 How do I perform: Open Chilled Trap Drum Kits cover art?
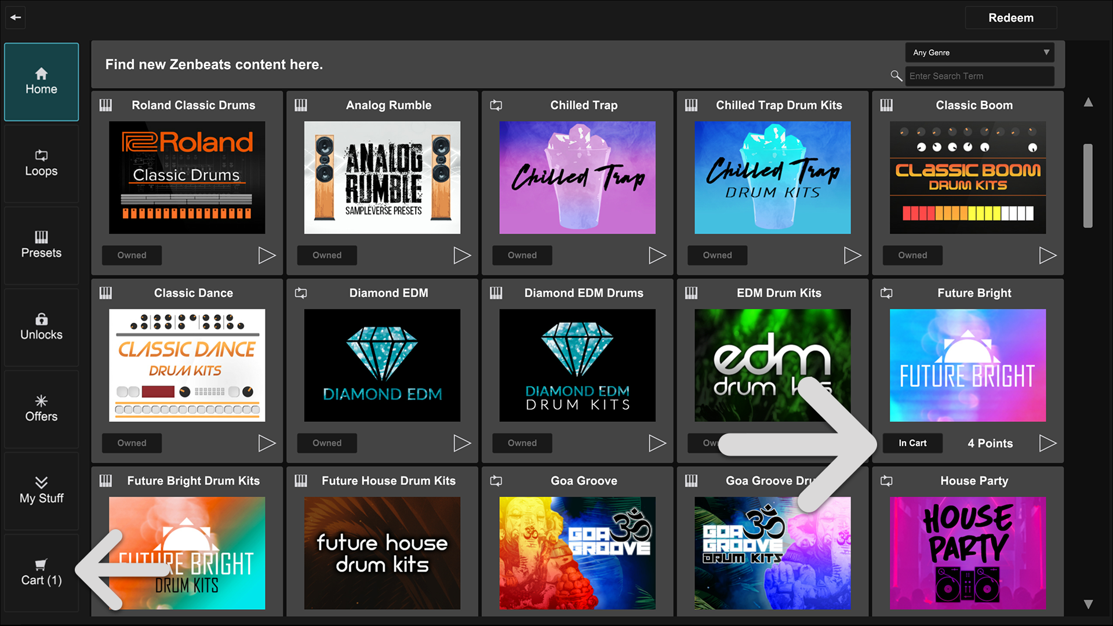[773, 177]
